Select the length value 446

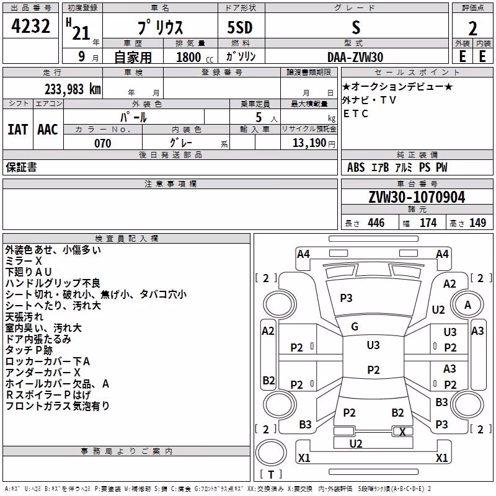[x=376, y=223]
